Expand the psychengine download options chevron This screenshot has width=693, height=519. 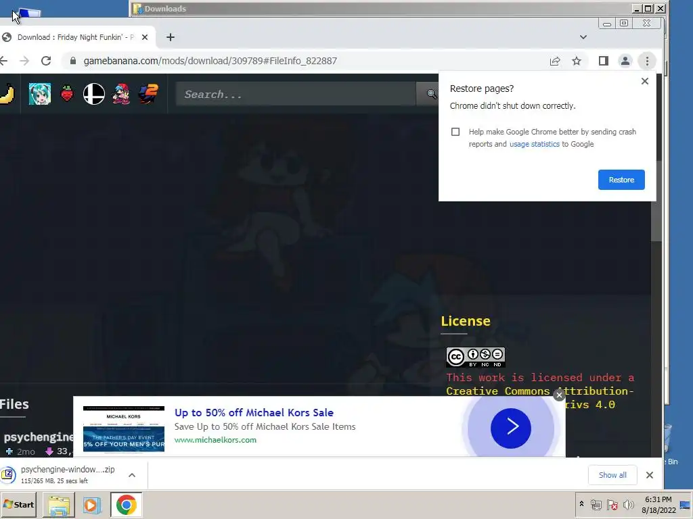point(132,475)
